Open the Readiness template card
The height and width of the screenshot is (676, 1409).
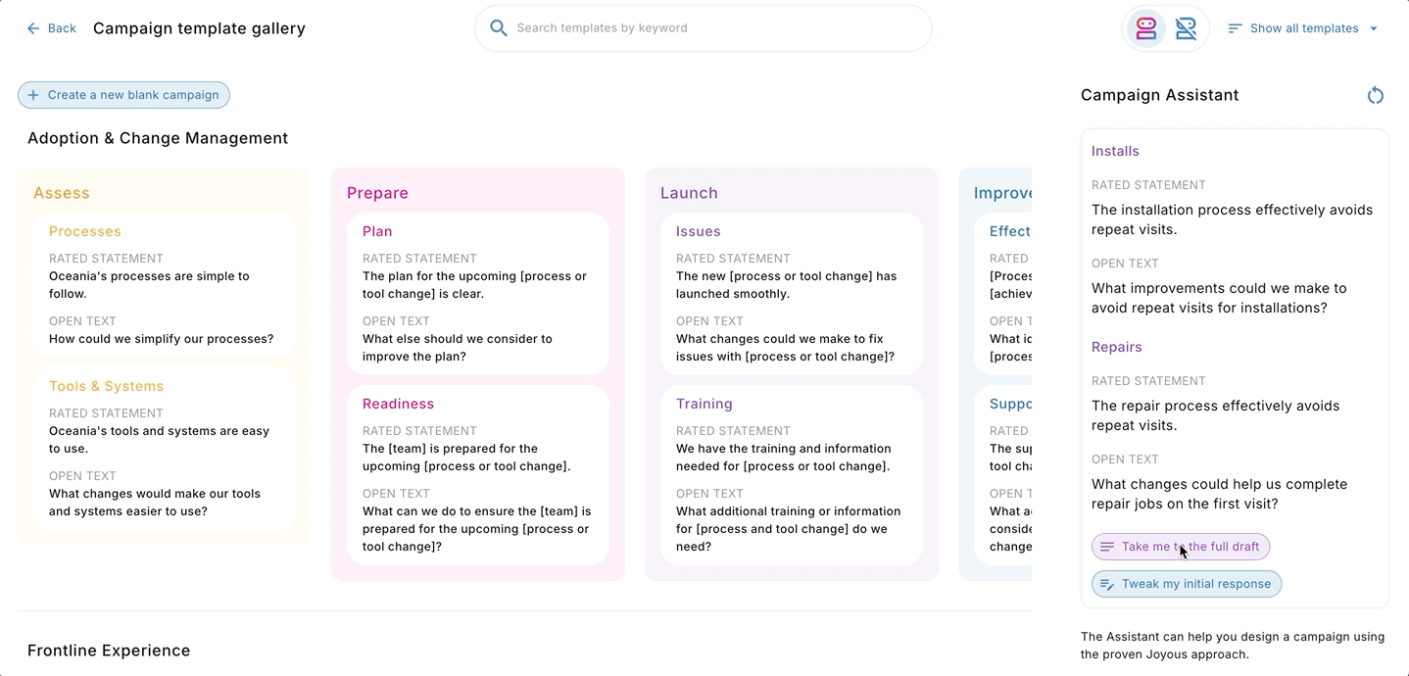(478, 475)
